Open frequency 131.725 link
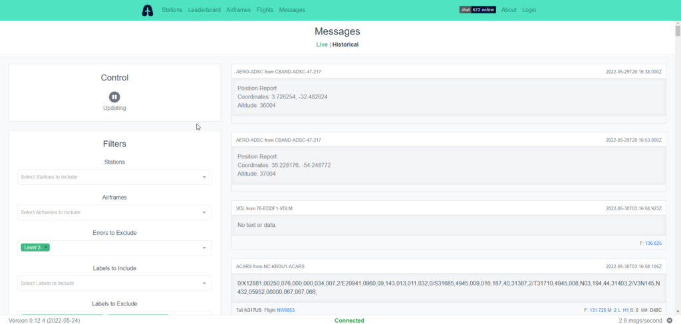The width and height of the screenshot is (681, 324). point(598,310)
